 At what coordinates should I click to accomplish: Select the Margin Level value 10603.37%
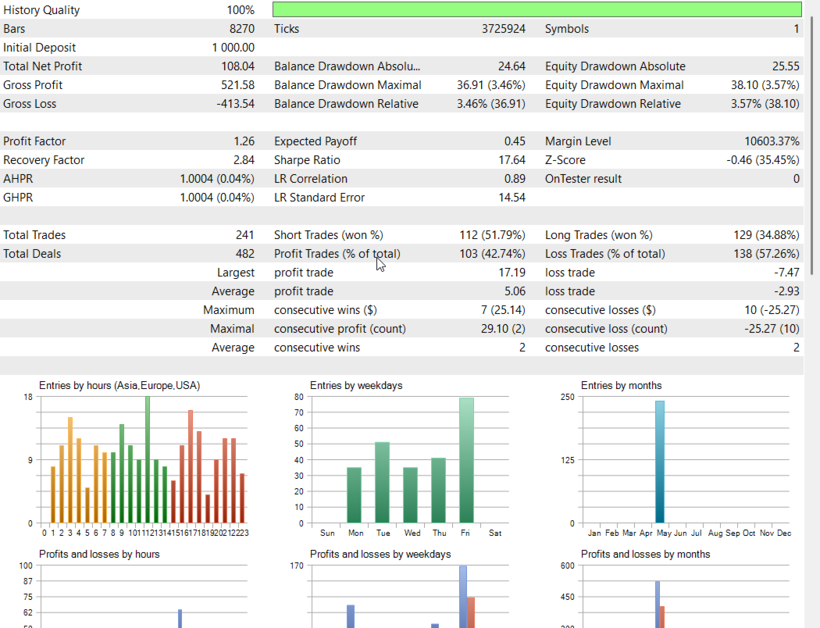[772, 141]
